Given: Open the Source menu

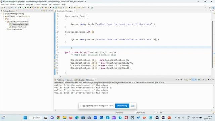Looking at the screenshot, I should [x=13, y=5].
